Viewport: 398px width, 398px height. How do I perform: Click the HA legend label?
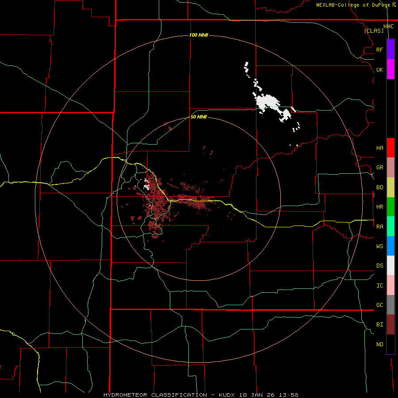point(379,148)
